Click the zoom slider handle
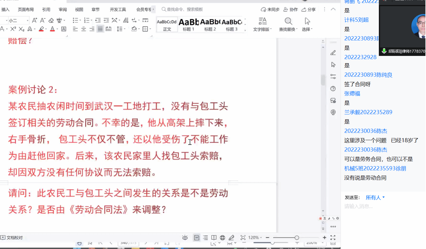Image resolution: width=426 pixels, height=249 pixels. coord(297,238)
